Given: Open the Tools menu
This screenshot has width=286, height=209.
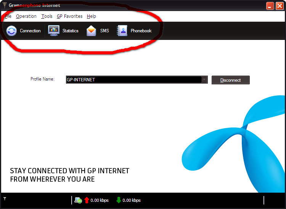Looking at the screenshot, I should [x=47, y=16].
